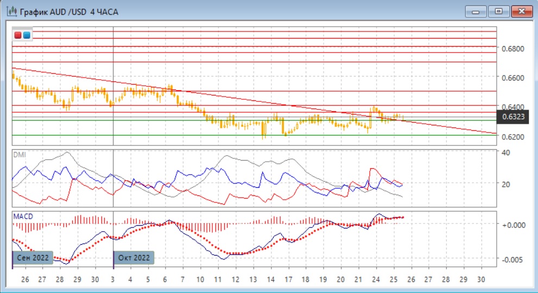
Task: Minimize the AUD/USD chart window
Action: 477,11
